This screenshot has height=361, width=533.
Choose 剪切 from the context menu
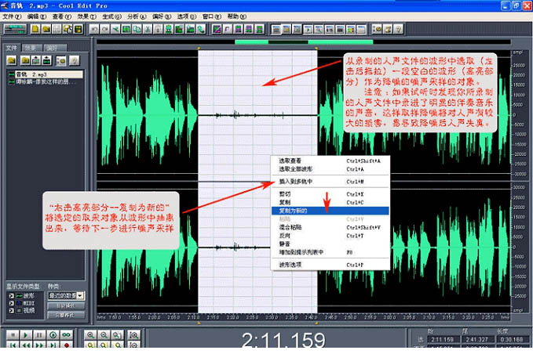[330, 194]
